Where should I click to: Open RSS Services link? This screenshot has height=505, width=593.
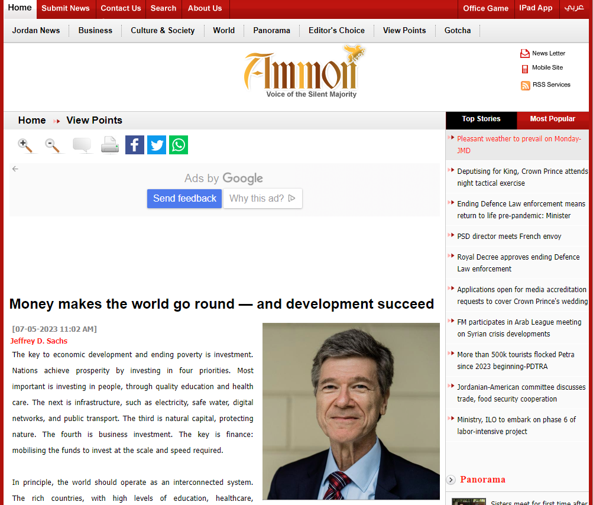coord(552,85)
